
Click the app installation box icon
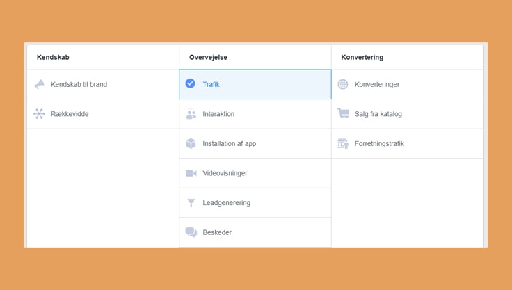tap(191, 144)
